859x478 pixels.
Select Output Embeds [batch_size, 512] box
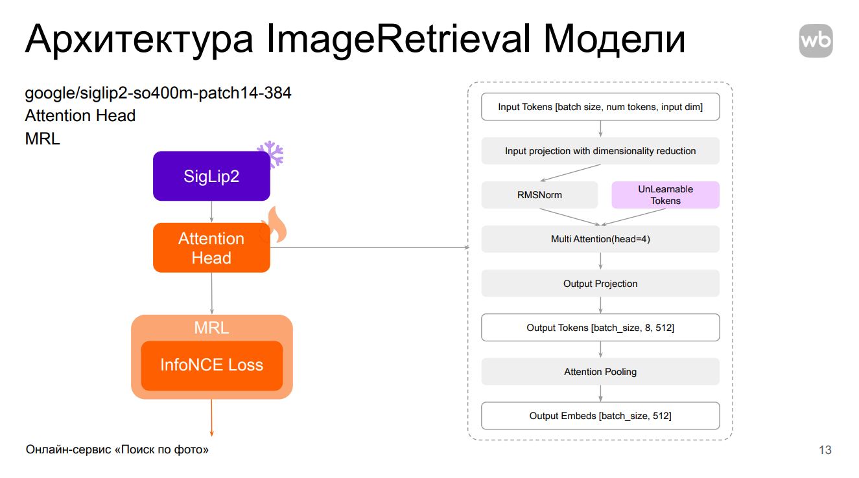(x=600, y=416)
